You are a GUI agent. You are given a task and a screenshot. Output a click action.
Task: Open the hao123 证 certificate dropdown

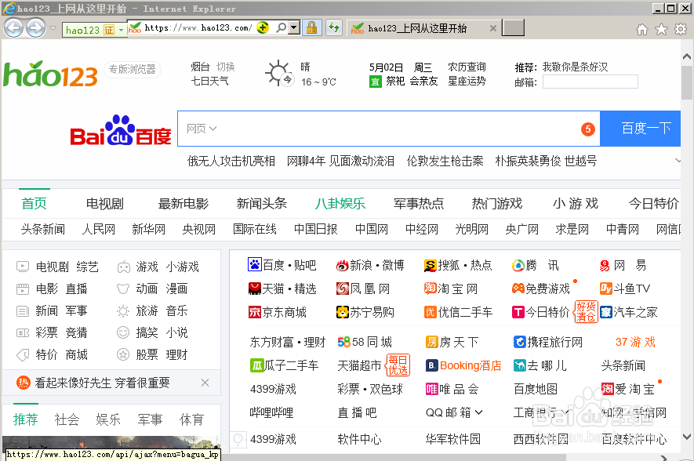click(121, 30)
